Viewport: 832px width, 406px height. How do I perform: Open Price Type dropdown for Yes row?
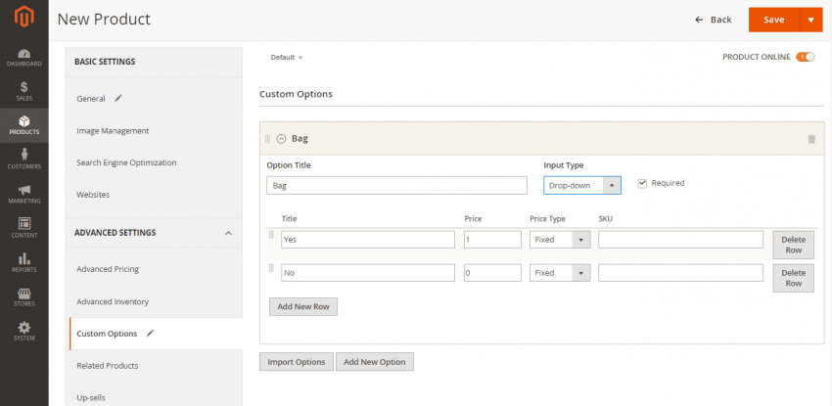pyautogui.click(x=560, y=240)
